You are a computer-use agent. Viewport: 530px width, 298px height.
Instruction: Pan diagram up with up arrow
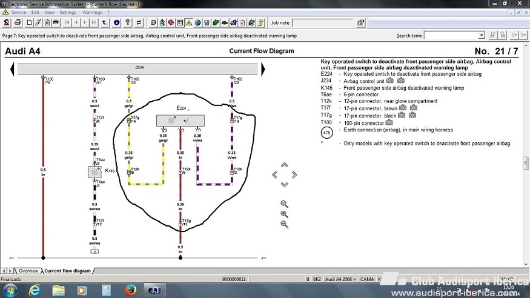coord(285,165)
